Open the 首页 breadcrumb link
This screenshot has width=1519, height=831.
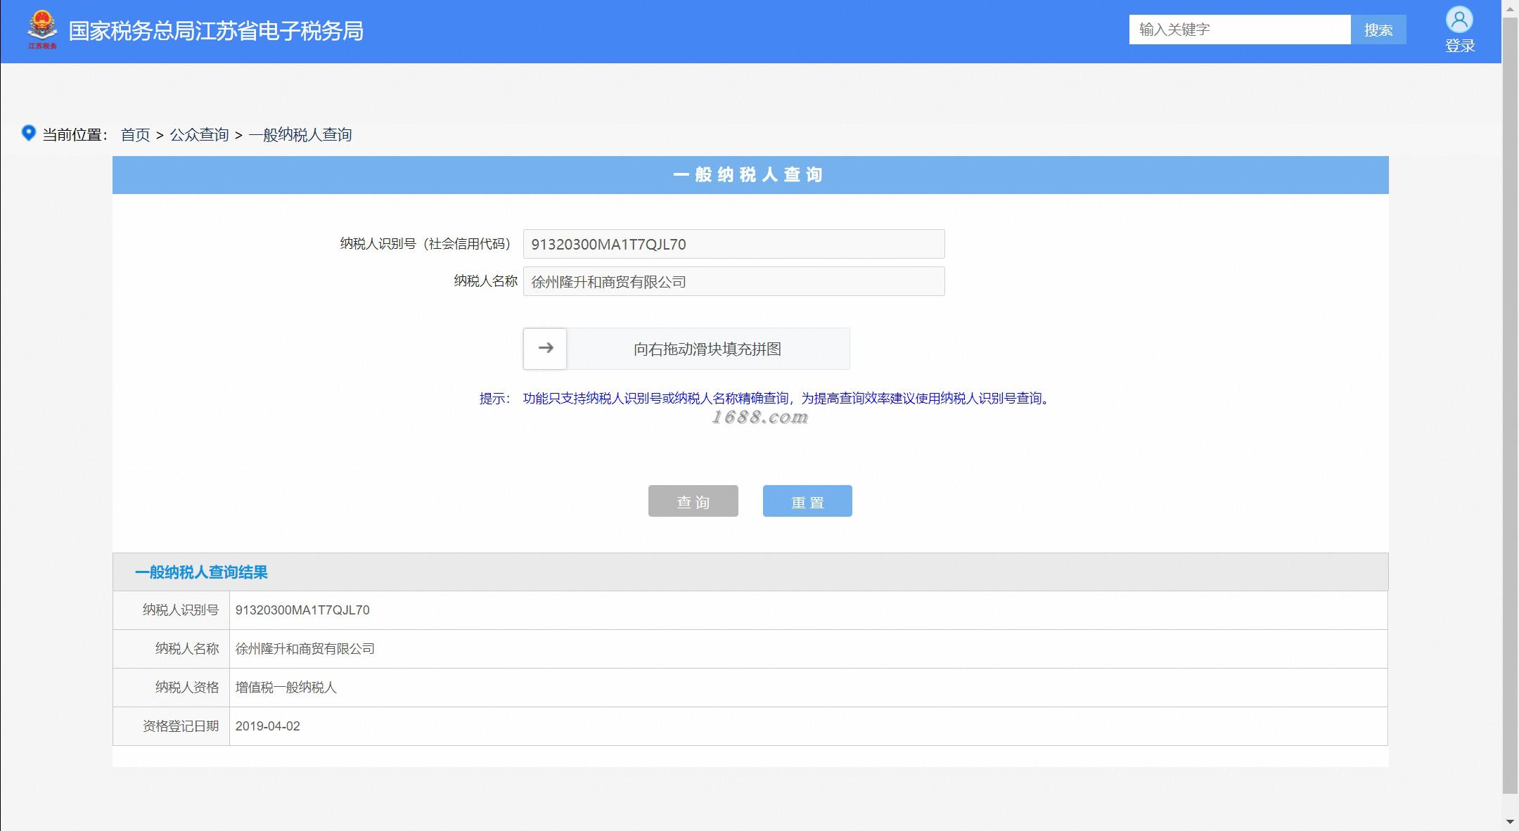coord(135,134)
